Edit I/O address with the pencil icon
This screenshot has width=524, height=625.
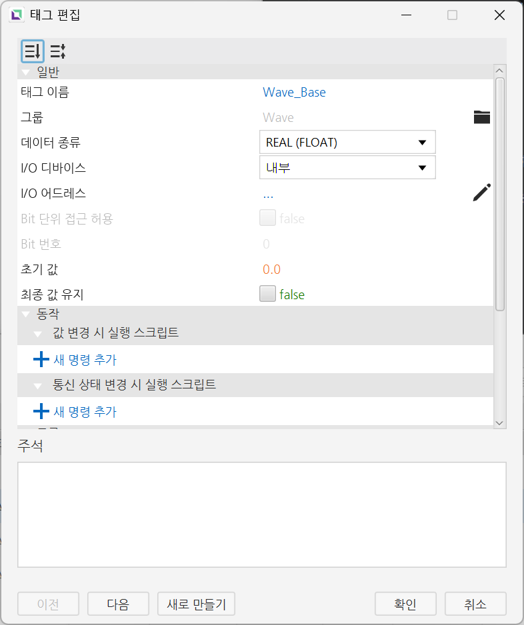coord(482,193)
